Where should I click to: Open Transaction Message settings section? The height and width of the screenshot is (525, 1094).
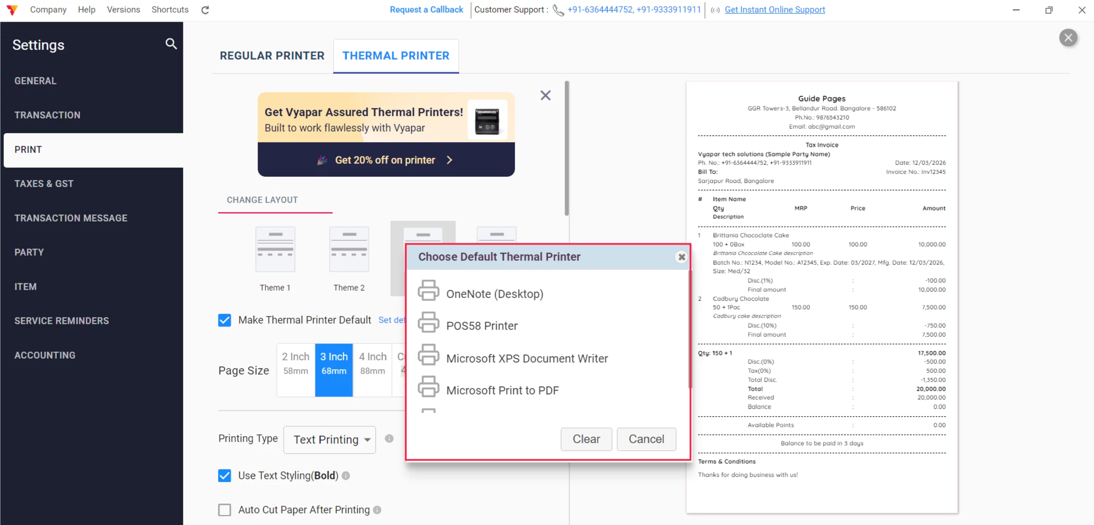click(91, 218)
